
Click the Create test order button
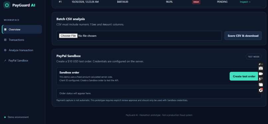[x=244, y=76]
